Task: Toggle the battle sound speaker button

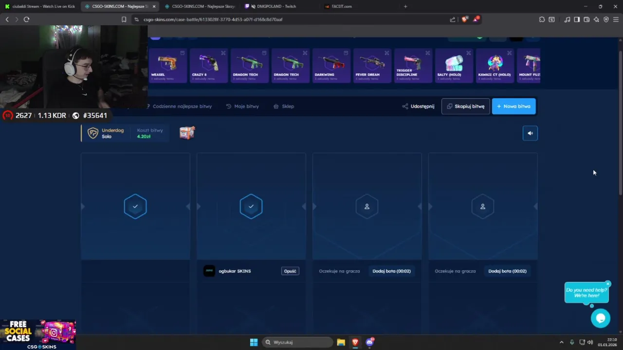Action: coord(530,133)
